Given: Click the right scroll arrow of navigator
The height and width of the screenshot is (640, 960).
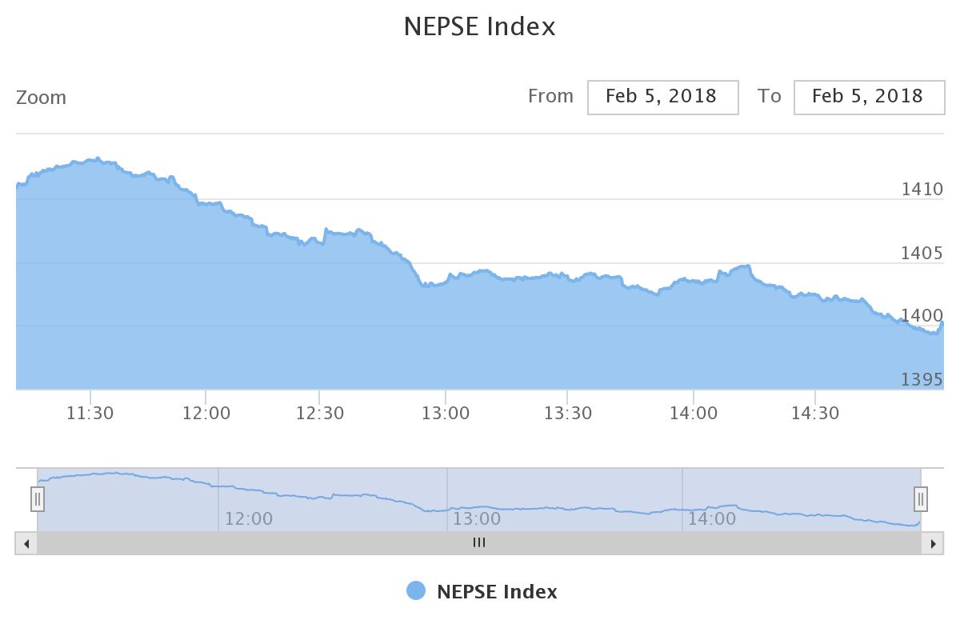Looking at the screenshot, I should tap(933, 543).
